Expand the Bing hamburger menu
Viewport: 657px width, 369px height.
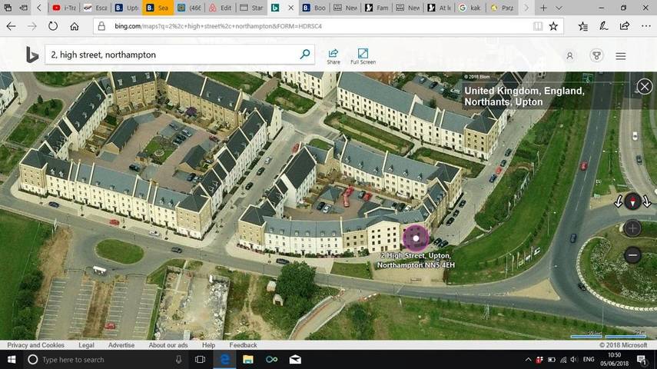click(x=621, y=56)
